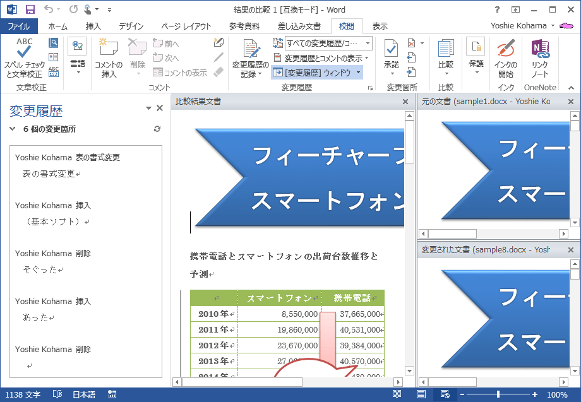581x402 pixels.
Task: Collapse the 6 個の変更箇所 summary
Action: tap(13, 129)
